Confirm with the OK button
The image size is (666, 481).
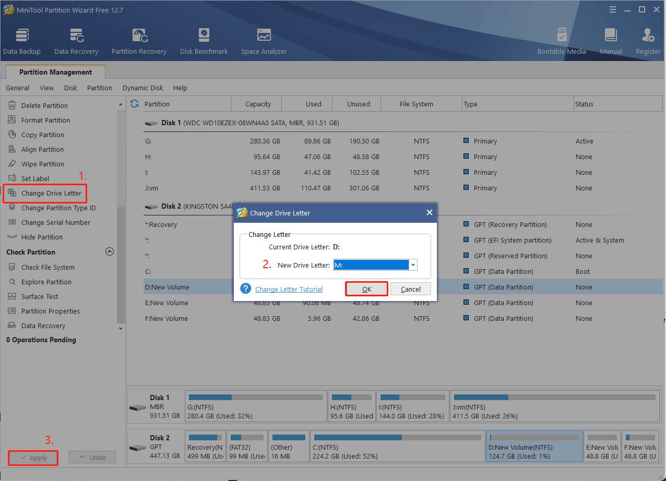click(x=366, y=289)
